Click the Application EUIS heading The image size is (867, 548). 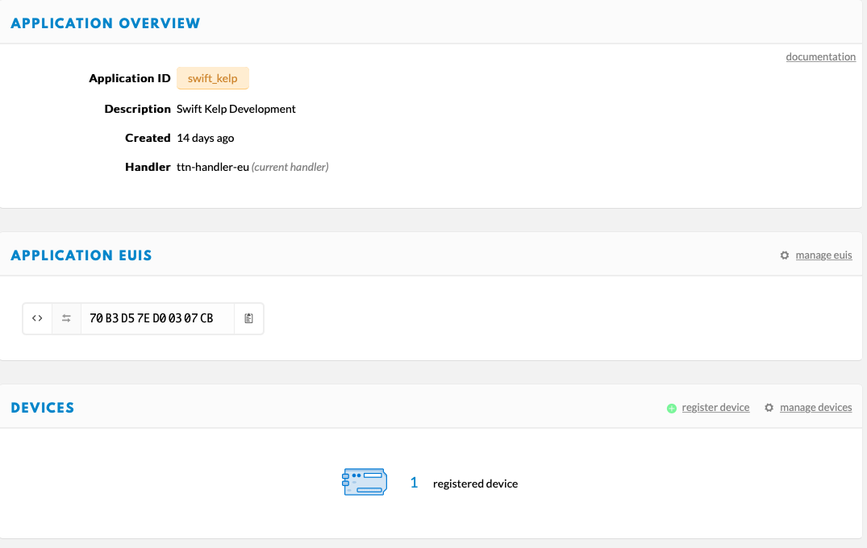[81, 255]
